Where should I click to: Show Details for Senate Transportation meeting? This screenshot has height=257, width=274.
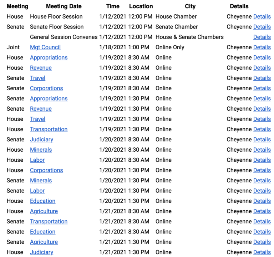coord(262,221)
